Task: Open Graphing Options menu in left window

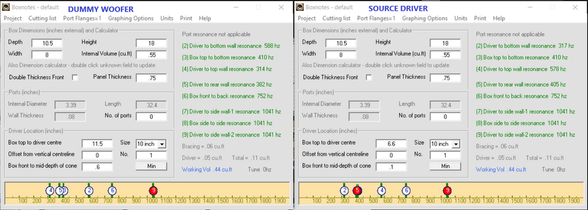Action: tap(131, 18)
